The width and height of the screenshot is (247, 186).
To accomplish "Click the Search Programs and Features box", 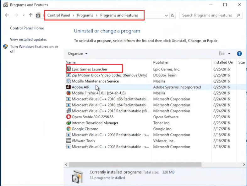I will 207,15.
